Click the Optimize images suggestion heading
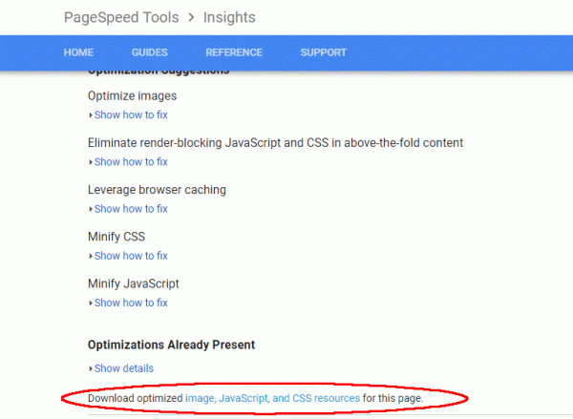The image size is (573, 419). pyautogui.click(x=132, y=95)
